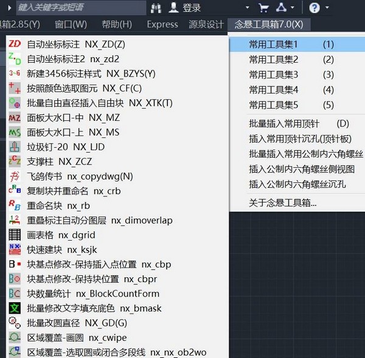Open the Express menu

click(162, 24)
